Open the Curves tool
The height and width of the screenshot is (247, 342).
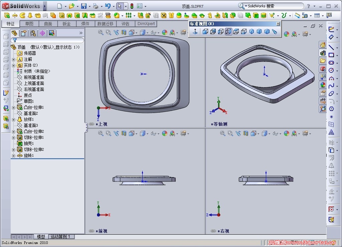pos(284,15)
